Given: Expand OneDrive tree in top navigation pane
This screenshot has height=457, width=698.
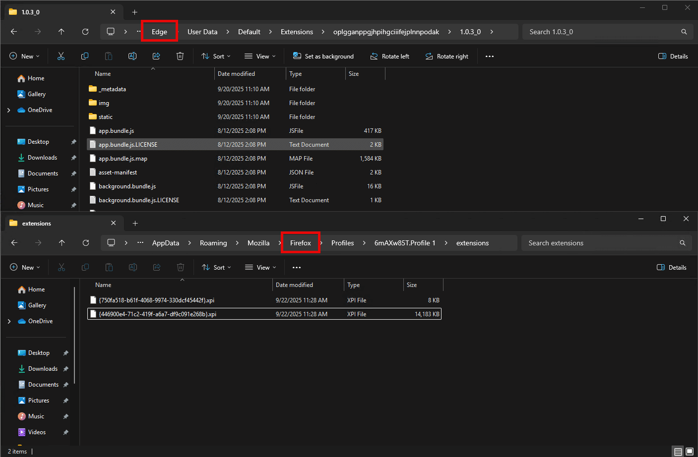Looking at the screenshot, I should tap(9, 110).
